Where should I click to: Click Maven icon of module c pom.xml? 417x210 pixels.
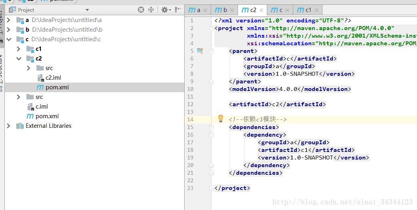click(30, 116)
